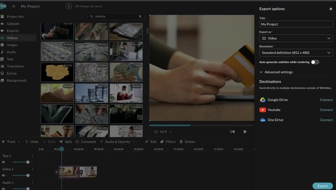Viewport: 336px width, 190px height.
Task: Delete the selected clip
Action: click(187, 142)
